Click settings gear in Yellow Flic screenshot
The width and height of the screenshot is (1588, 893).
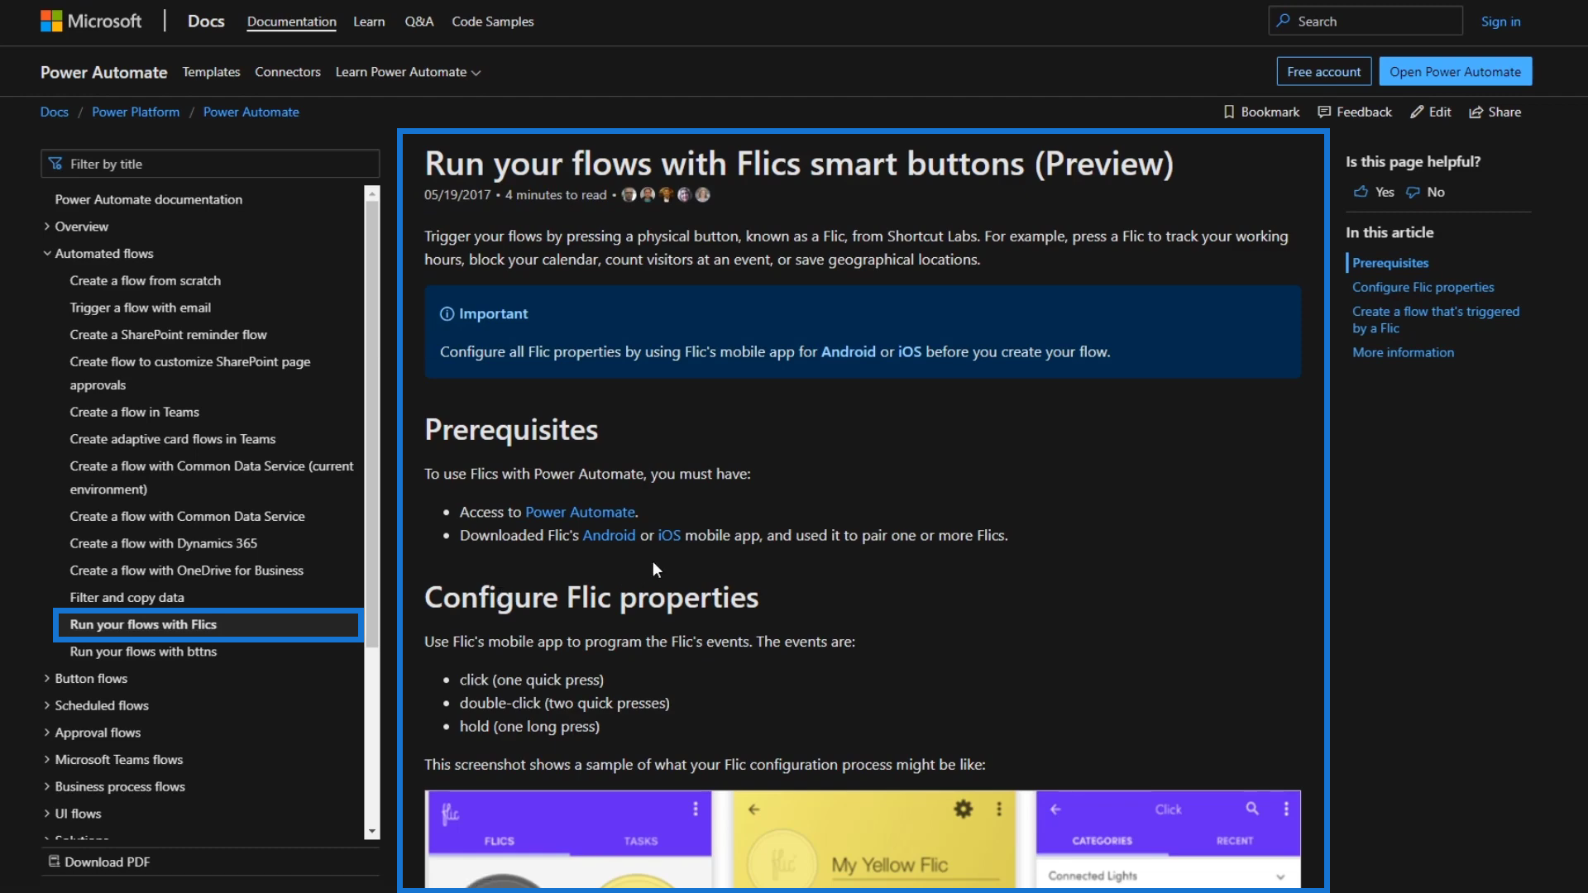[964, 809]
